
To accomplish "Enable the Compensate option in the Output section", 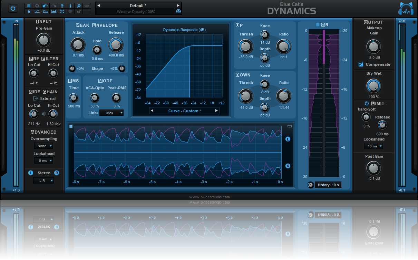I will 361,64.
